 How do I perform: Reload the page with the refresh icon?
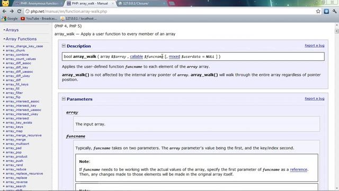[x=19, y=11]
